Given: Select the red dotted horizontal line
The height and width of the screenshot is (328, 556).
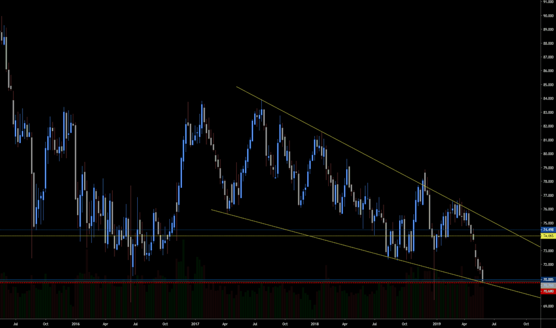Looking at the screenshot, I should (x=270, y=283).
